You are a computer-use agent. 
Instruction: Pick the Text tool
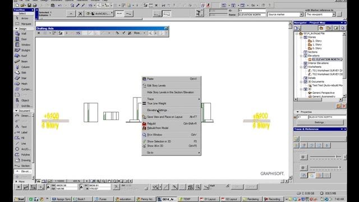(23, 127)
